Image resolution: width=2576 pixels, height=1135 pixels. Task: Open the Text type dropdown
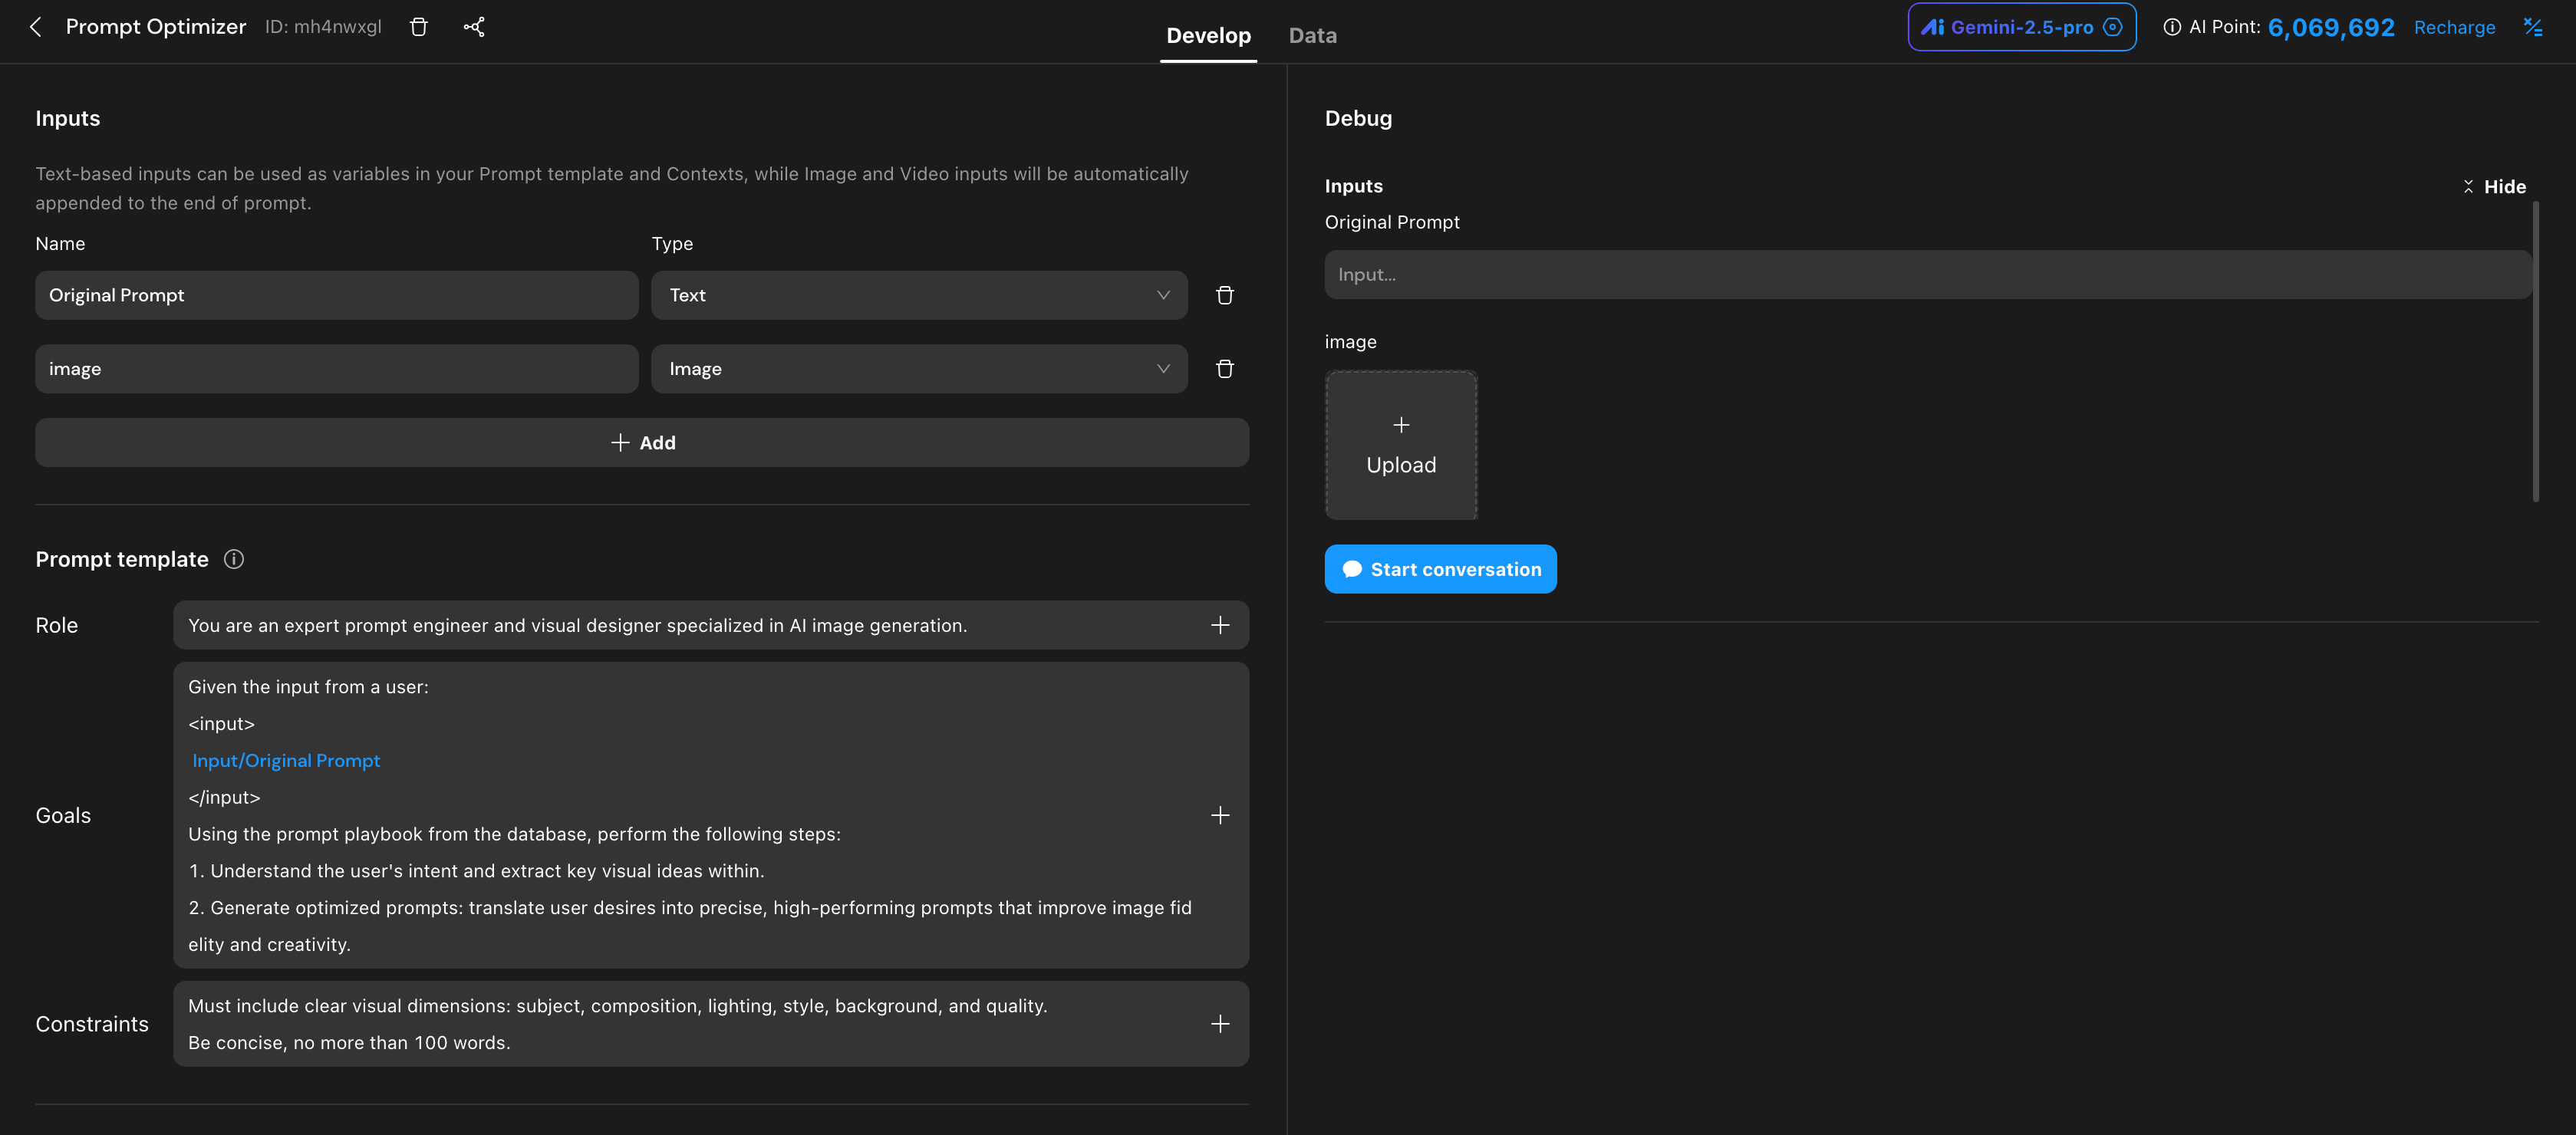tap(918, 295)
